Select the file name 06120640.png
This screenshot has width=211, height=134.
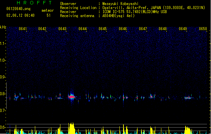(x=18, y=9)
